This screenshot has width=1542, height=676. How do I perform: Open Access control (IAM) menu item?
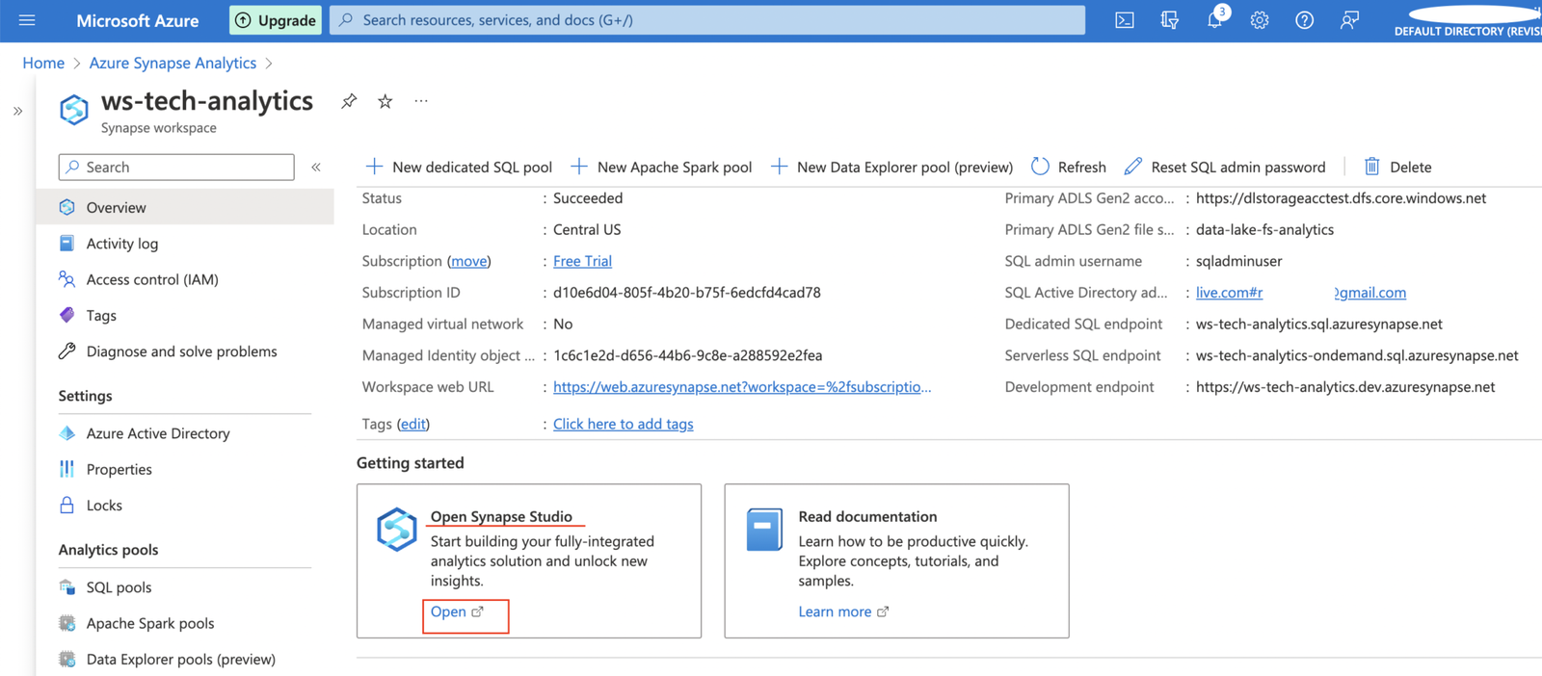(x=152, y=279)
